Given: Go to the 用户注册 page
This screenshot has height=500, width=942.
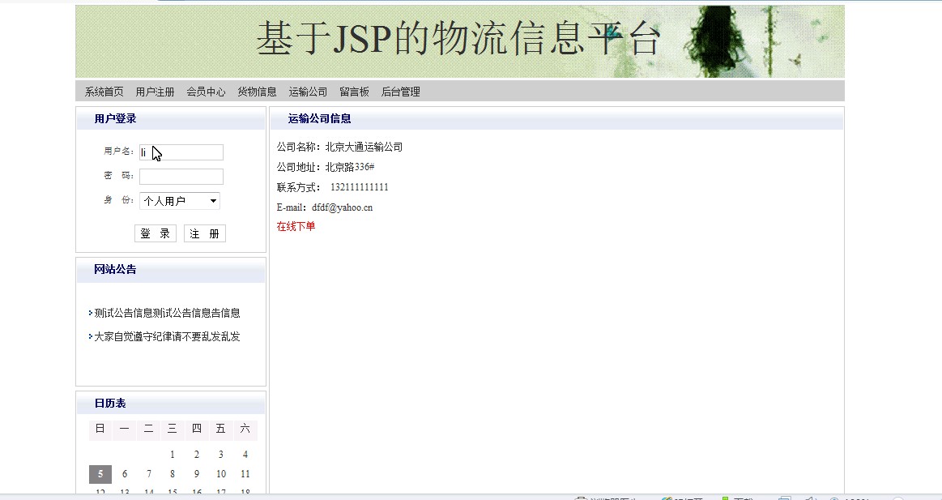Looking at the screenshot, I should click(x=155, y=92).
